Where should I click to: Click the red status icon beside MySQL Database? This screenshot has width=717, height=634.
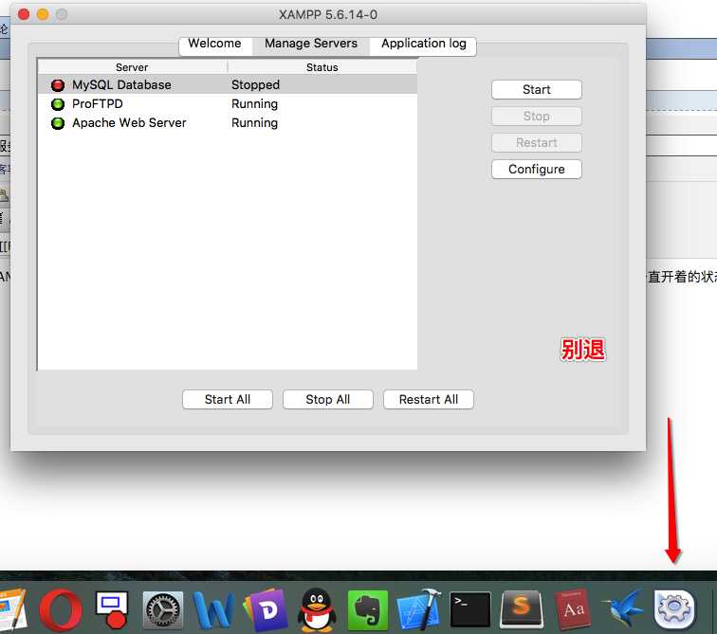(x=58, y=85)
